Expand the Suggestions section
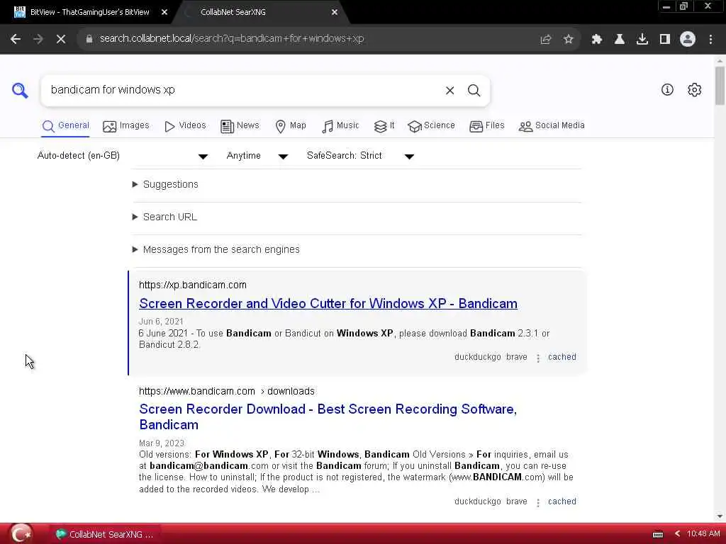726x544 pixels. (166, 185)
